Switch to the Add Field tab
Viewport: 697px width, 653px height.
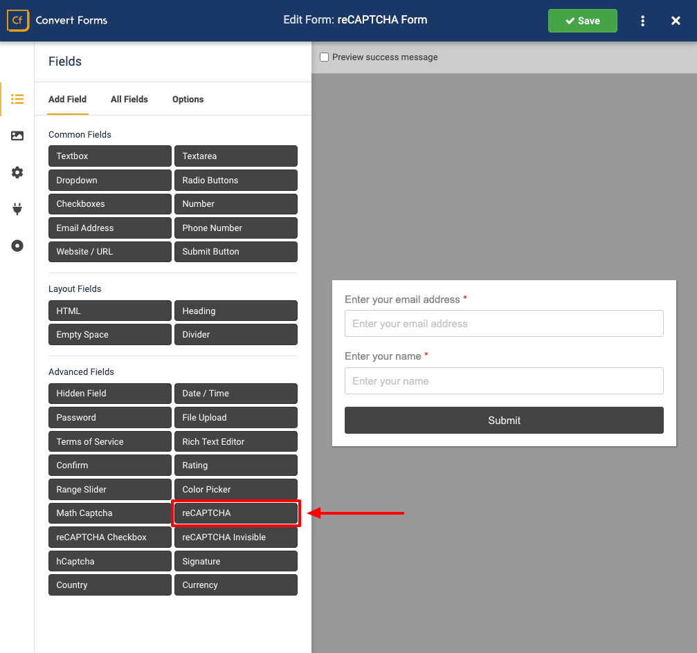(x=68, y=99)
